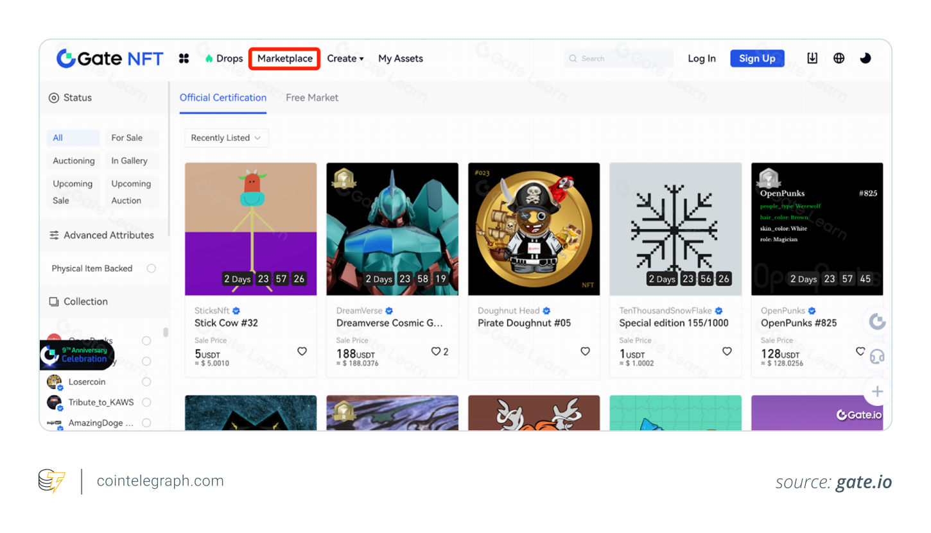Click verified badge next to DreamVerse

[x=389, y=311]
